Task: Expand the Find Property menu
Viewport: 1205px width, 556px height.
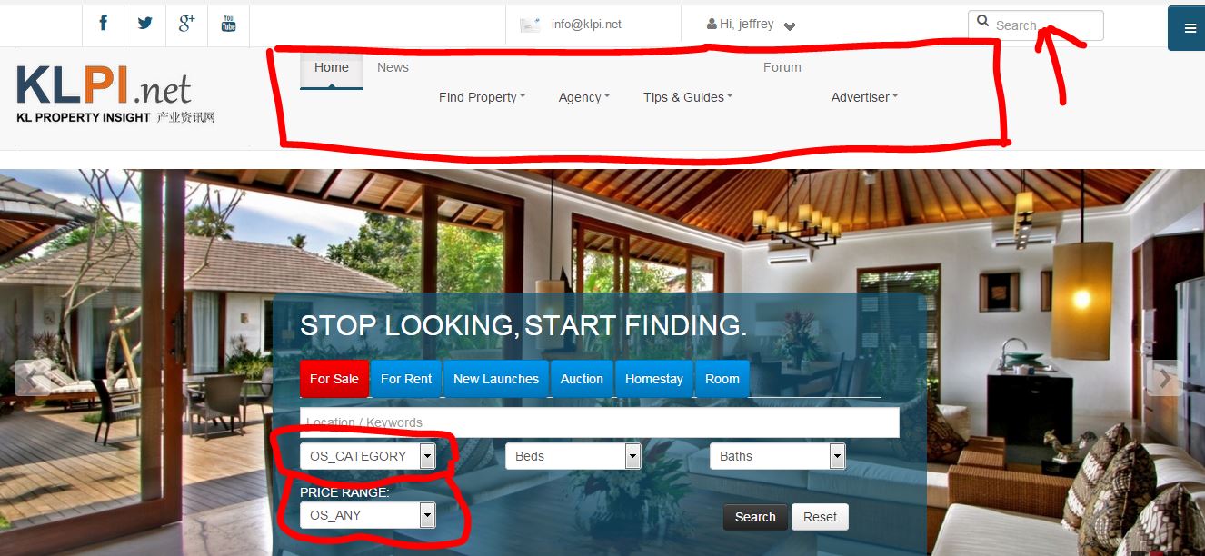Action: [x=482, y=97]
